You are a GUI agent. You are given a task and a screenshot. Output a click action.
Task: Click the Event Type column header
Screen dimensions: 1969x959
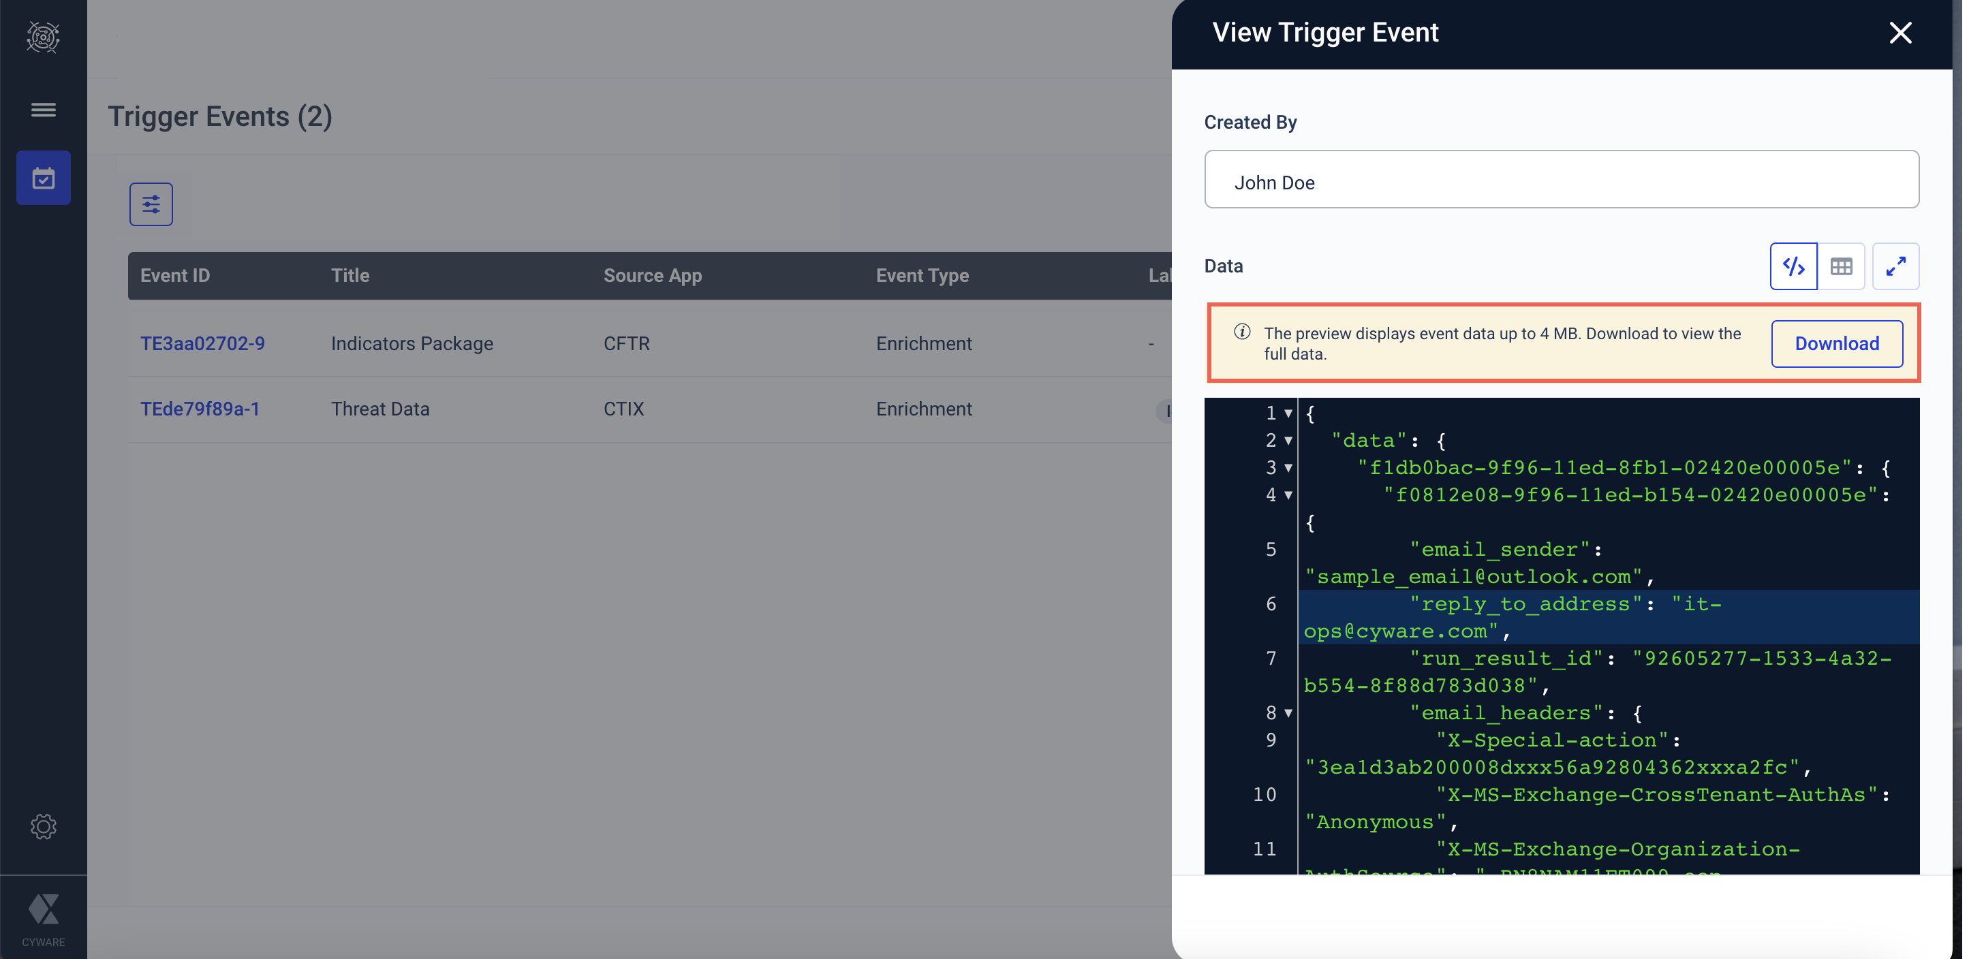(922, 276)
